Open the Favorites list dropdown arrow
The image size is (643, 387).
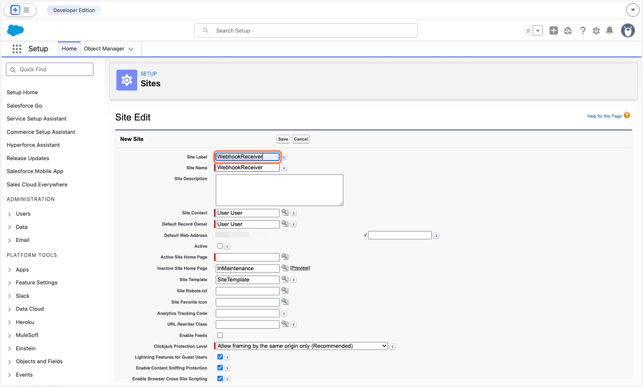click(x=538, y=31)
